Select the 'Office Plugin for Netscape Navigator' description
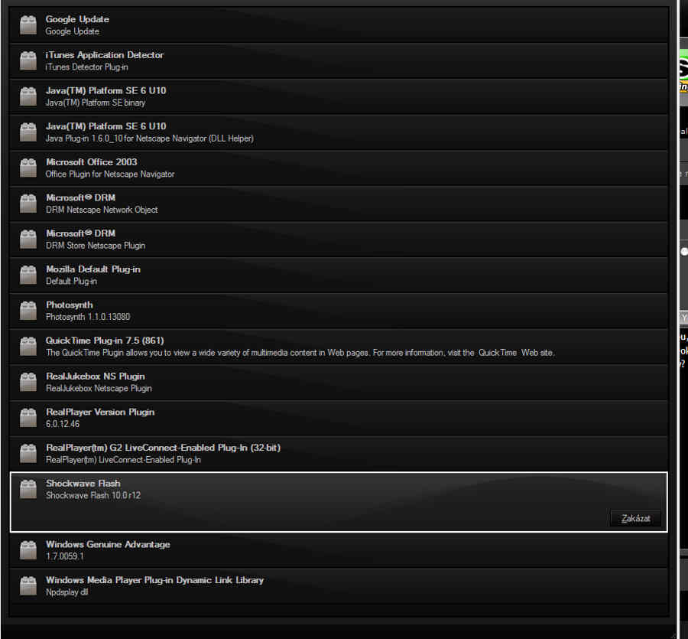This screenshot has height=639, width=688. pyautogui.click(x=109, y=174)
